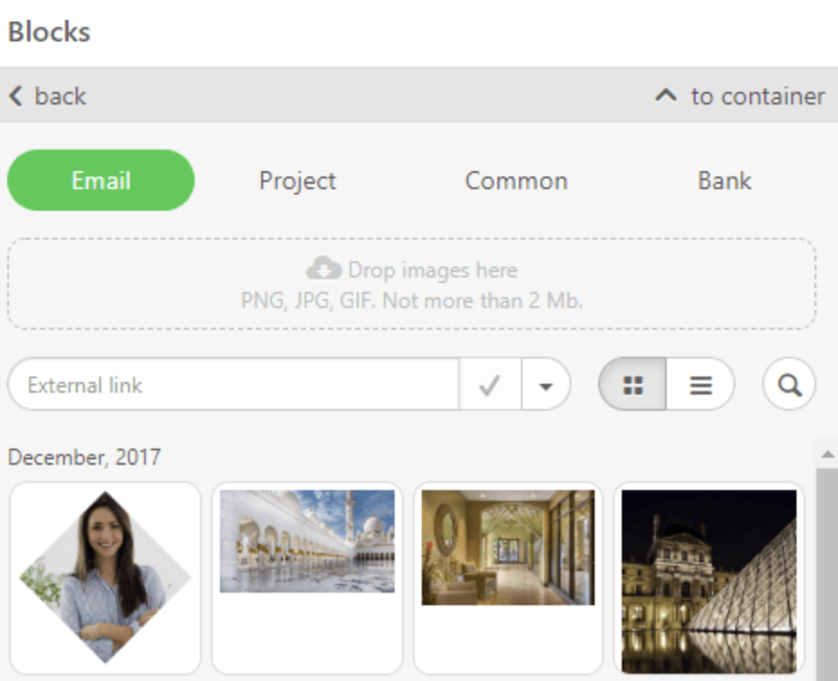Click the Drop images here upload area
The width and height of the screenshot is (838, 681).
click(x=412, y=284)
